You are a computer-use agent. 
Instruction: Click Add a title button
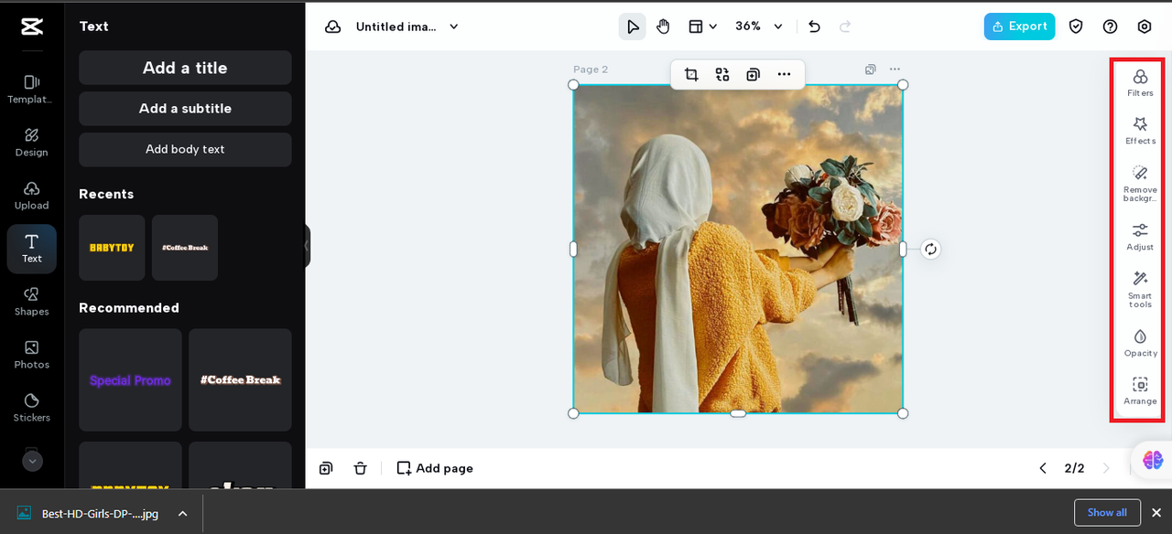tap(185, 68)
